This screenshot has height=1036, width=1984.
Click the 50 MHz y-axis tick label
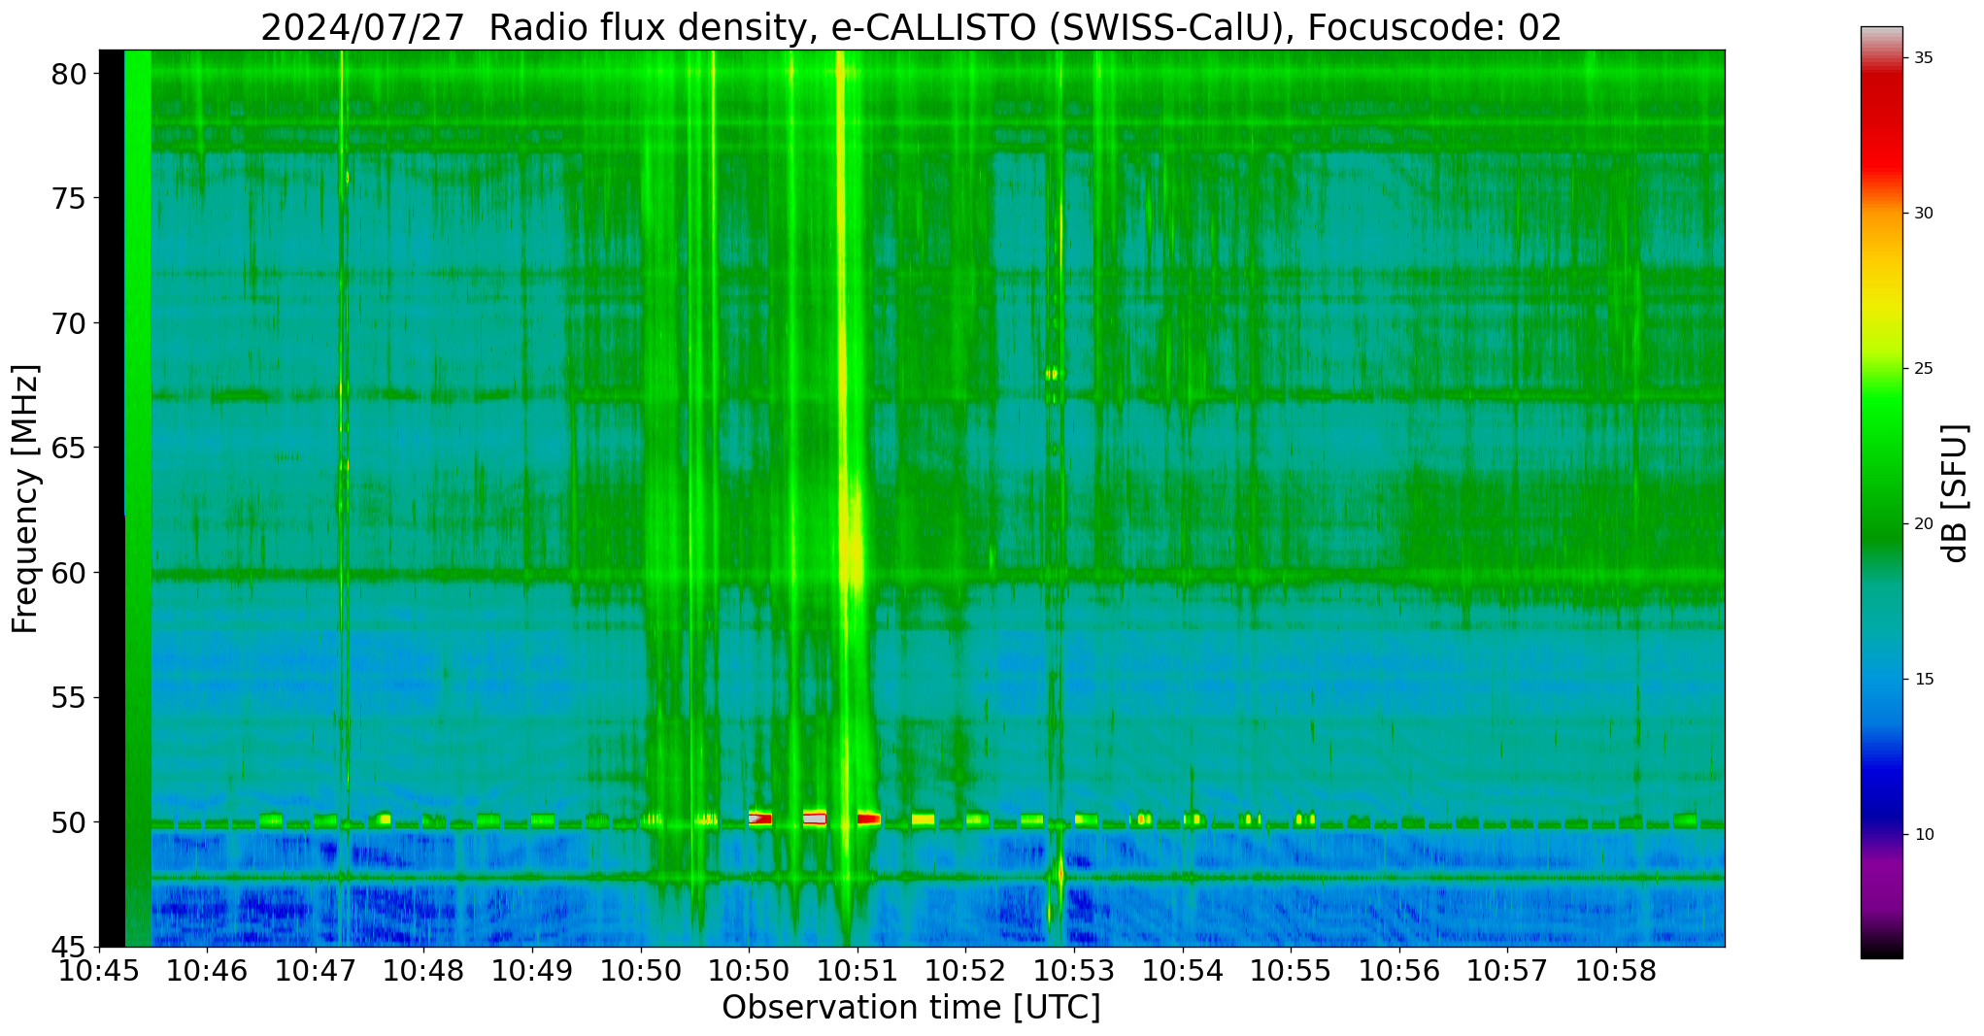[70, 822]
